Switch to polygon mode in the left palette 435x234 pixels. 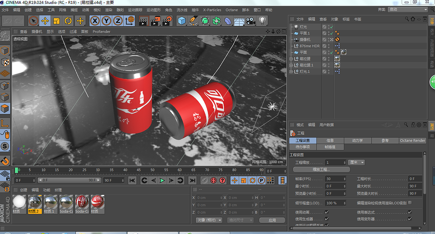point(5,108)
